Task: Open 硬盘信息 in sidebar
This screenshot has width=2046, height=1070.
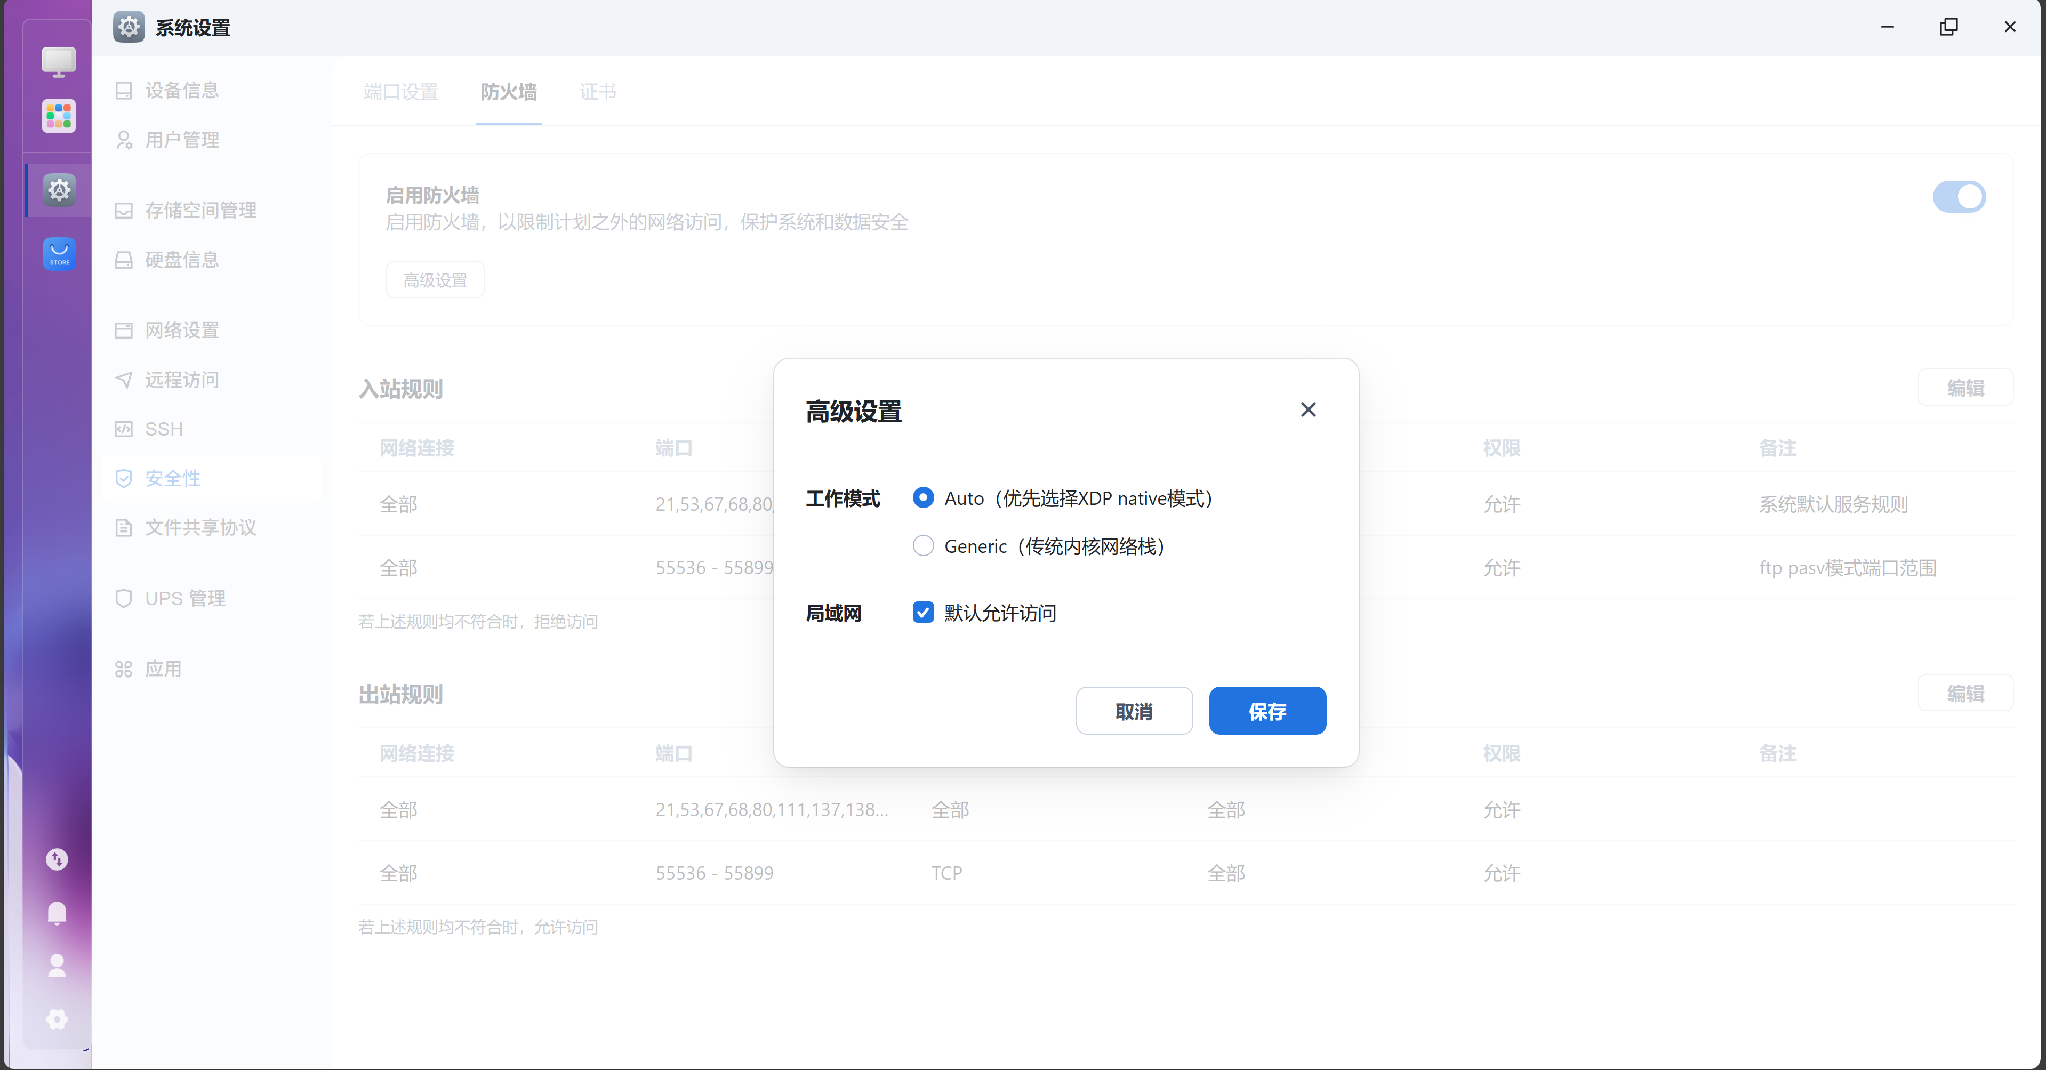Action: [211, 260]
